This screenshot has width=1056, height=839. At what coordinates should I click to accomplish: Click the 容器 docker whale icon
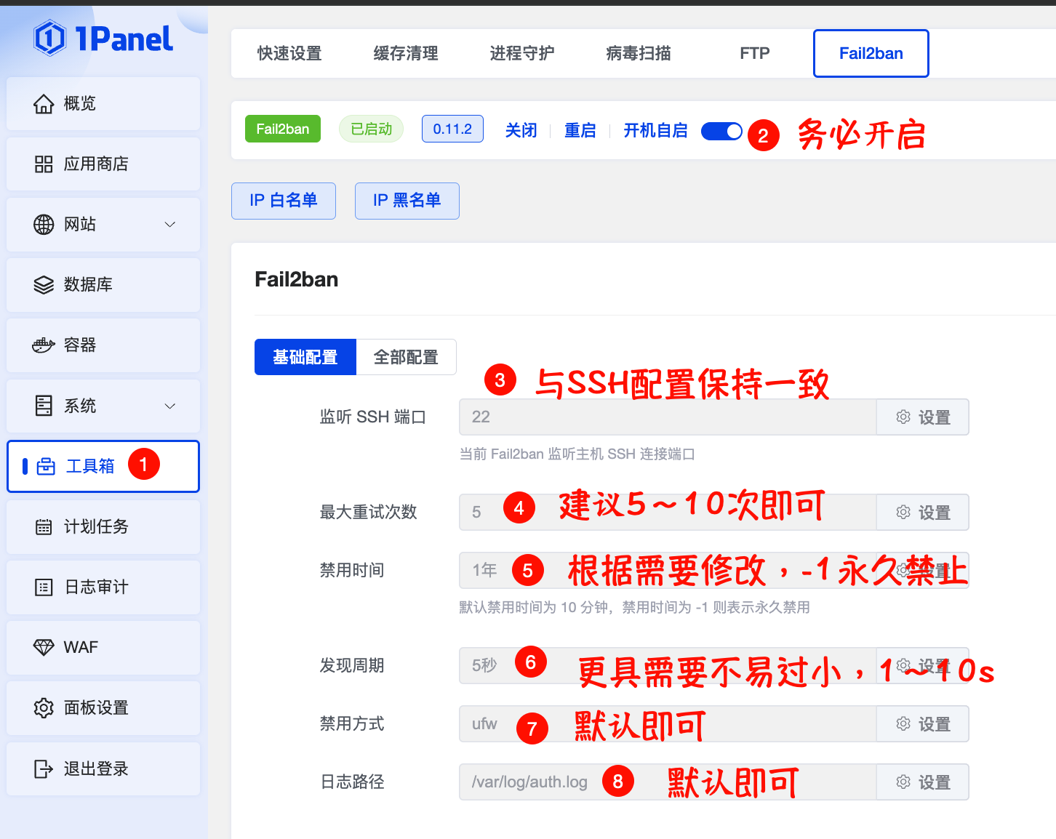(x=44, y=345)
